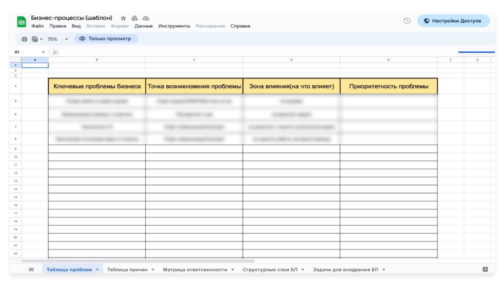Open the Справка menu
The height and width of the screenshot is (284, 504).
[240, 26]
